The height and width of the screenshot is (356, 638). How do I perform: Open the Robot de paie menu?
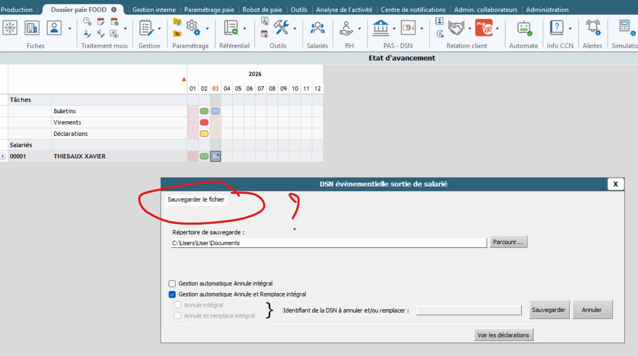pos(262,9)
